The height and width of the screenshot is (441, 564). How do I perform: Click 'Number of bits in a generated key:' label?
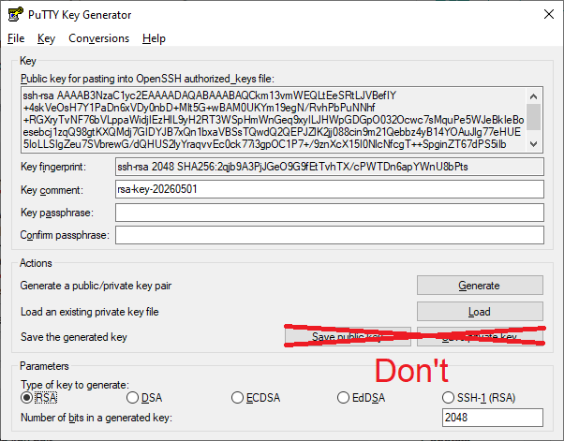click(x=96, y=418)
